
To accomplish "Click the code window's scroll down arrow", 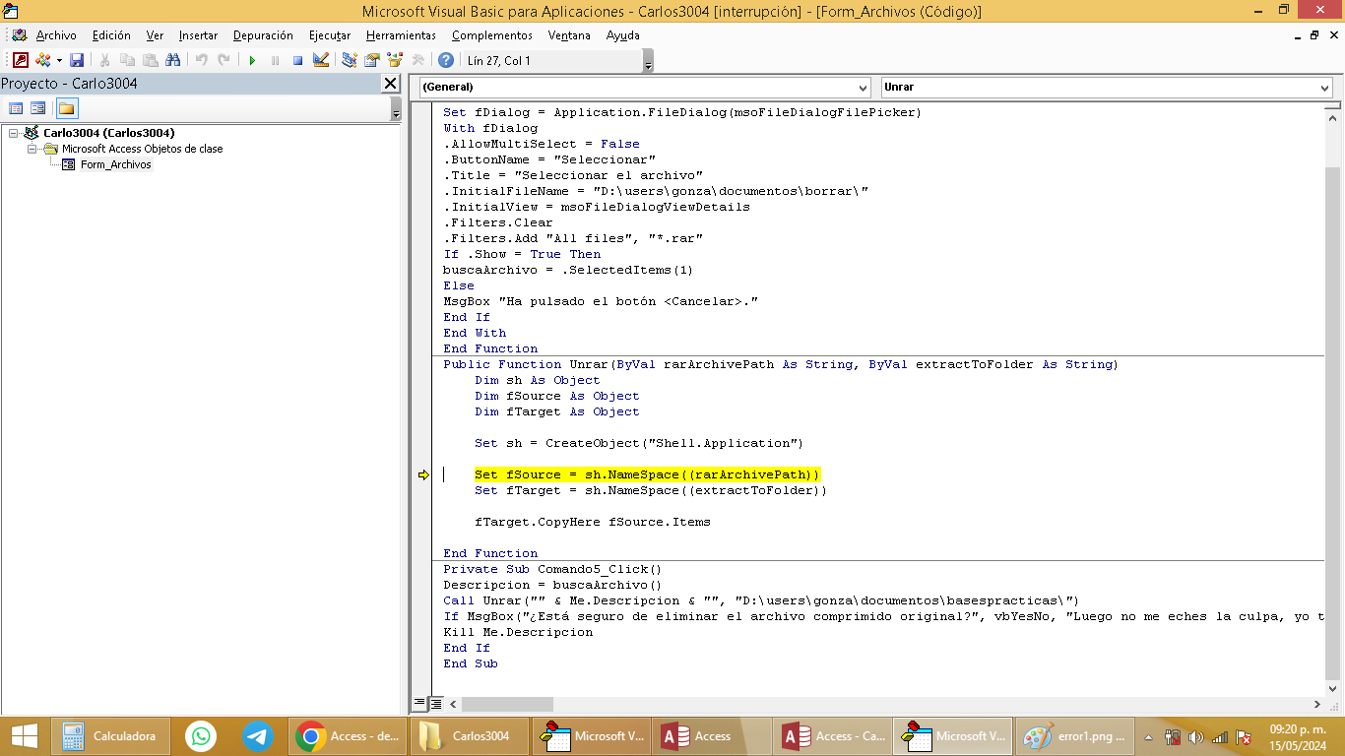I will [1332, 688].
